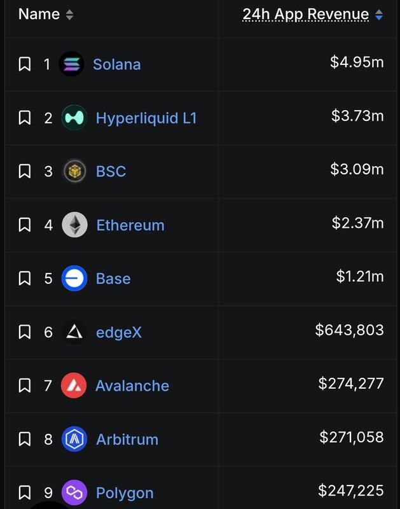Click the Arbitrum logo icon
Screen dimensions: 400x509
tap(74, 439)
